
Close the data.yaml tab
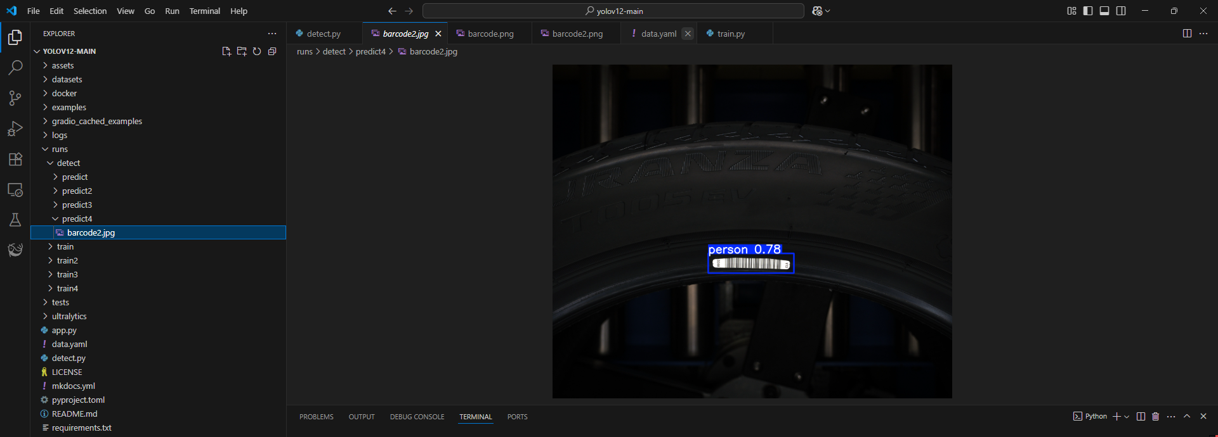pyautogui.click(x=688, y=34)
